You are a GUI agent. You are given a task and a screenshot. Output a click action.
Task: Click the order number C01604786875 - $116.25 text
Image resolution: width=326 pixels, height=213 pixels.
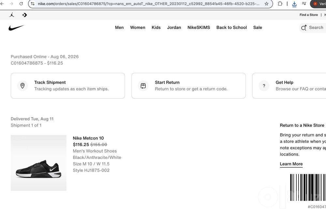pyautogui.click(x=37, y=63)
